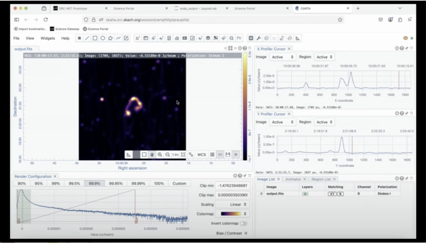Select the line region tool
The width and height of the screenshot is (426, 243).
87,38
